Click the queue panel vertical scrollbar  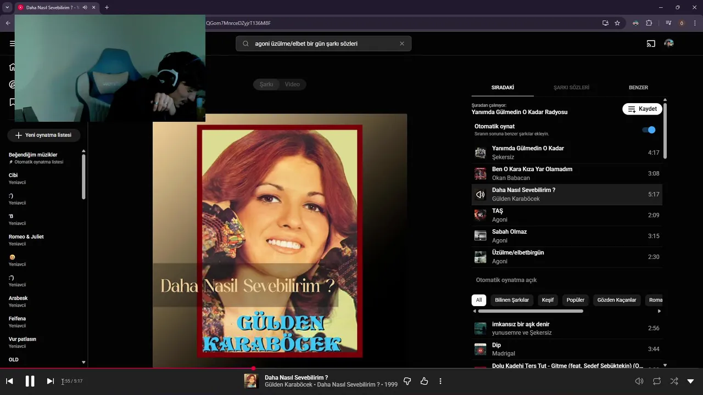(x=665, y=130)
